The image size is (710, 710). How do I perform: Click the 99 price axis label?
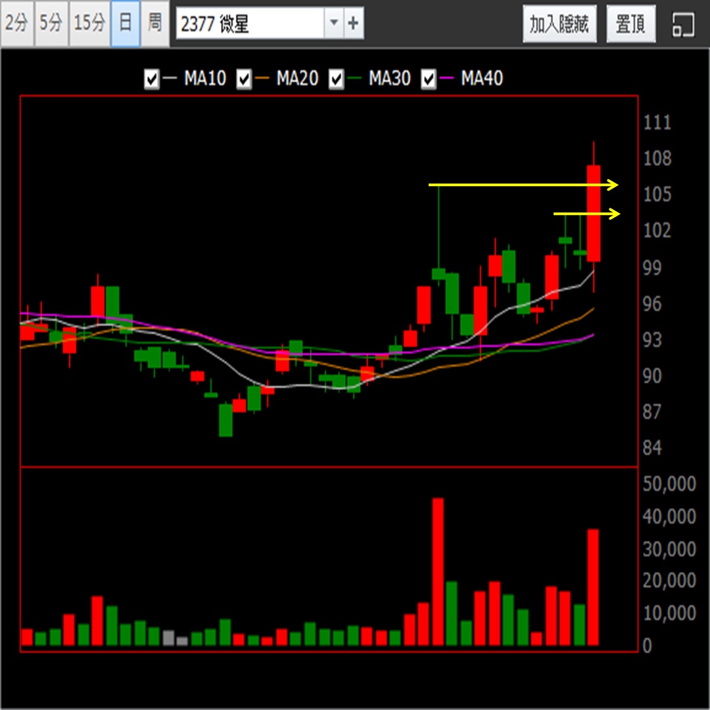(x=652, y=268)
